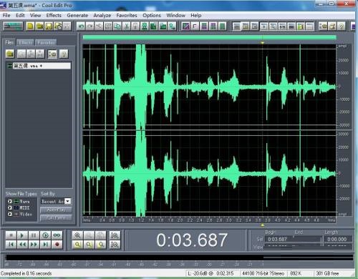Start recording with the red Record button
The image size is (358, 279).
(x=57, y=245)
